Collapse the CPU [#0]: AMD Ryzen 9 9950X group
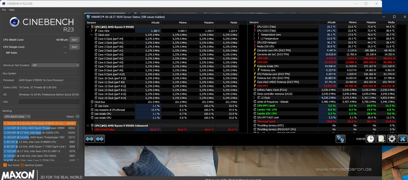The image size is (408, 180). click(x=88, y=27)
